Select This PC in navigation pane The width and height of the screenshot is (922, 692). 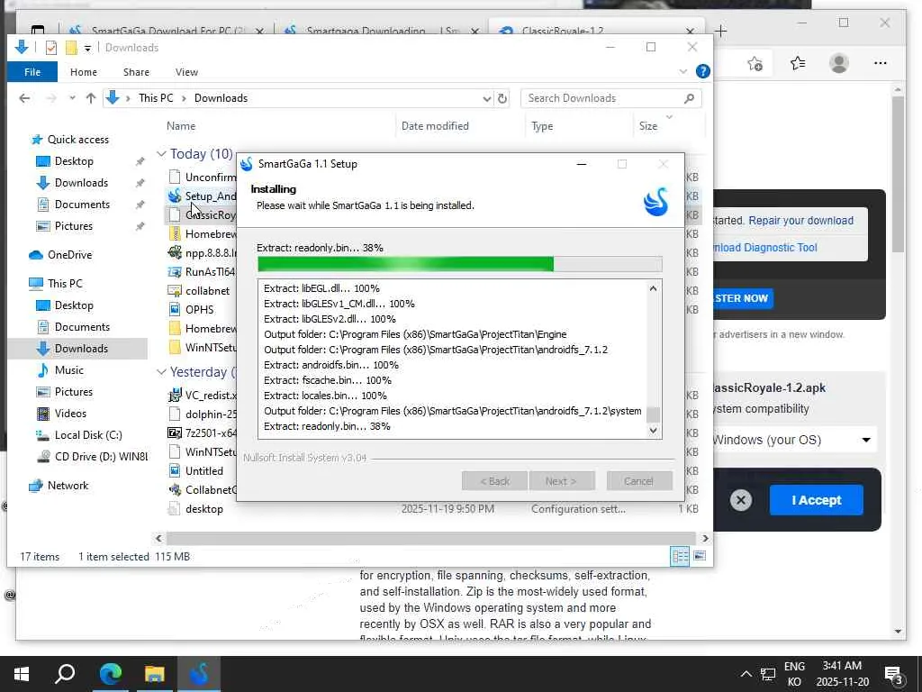[65, 284]
